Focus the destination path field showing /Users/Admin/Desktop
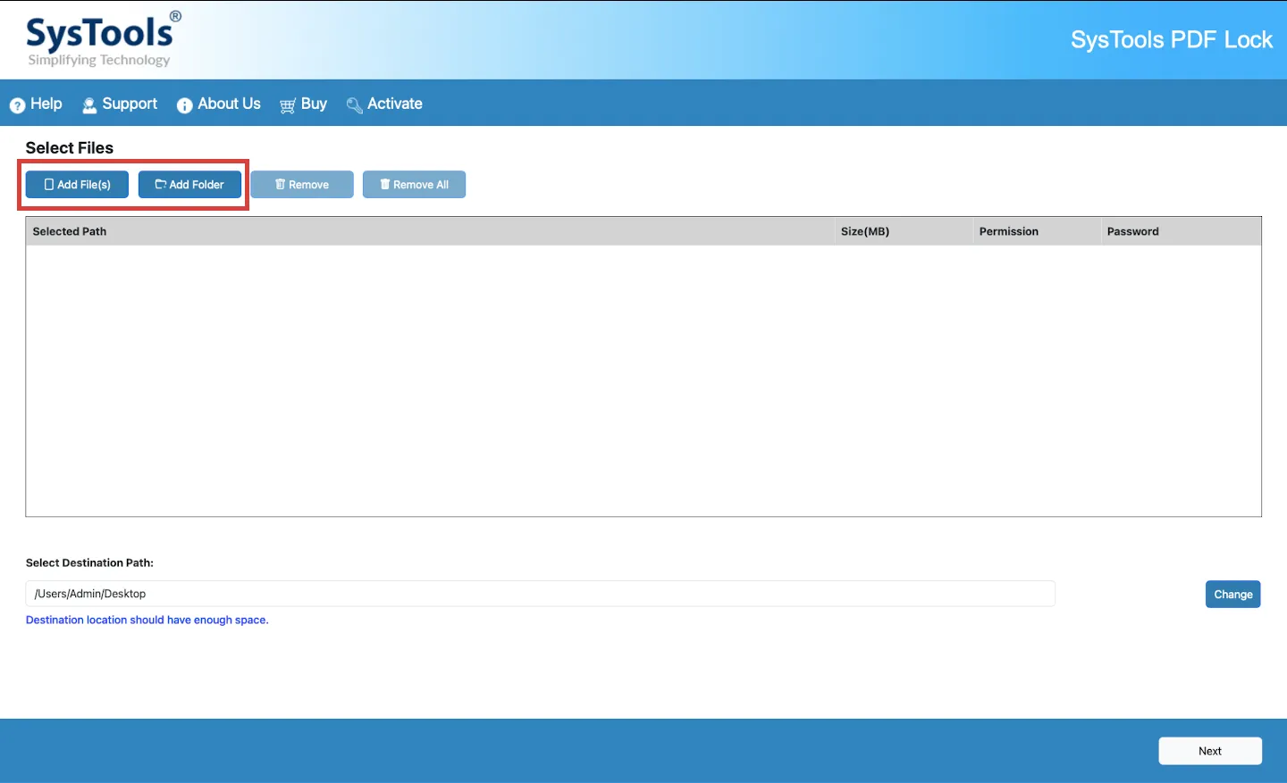The image size is (1287, 783). 541,594
